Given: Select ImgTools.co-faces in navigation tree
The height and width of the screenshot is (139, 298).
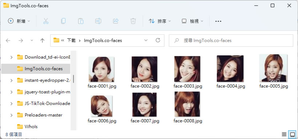Looking at the screenshot, I should point(36,69).
